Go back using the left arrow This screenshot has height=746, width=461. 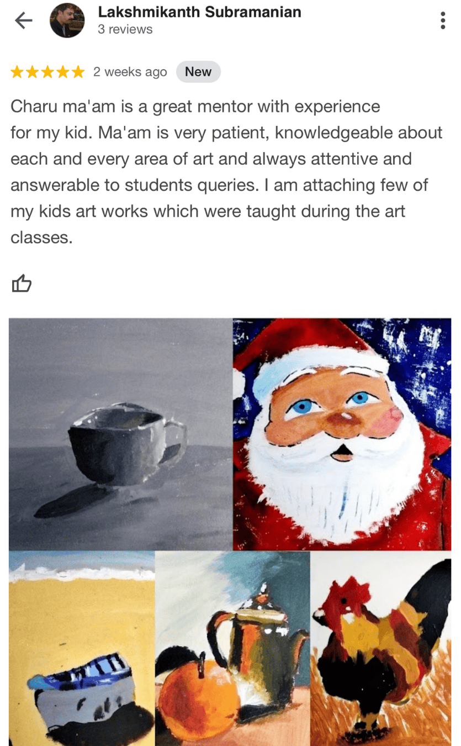click(23, 21)
